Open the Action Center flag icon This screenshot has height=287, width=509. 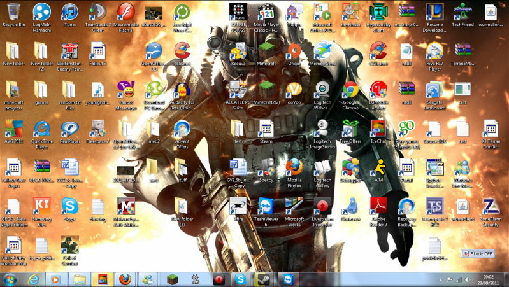click(x=450, y=279)
